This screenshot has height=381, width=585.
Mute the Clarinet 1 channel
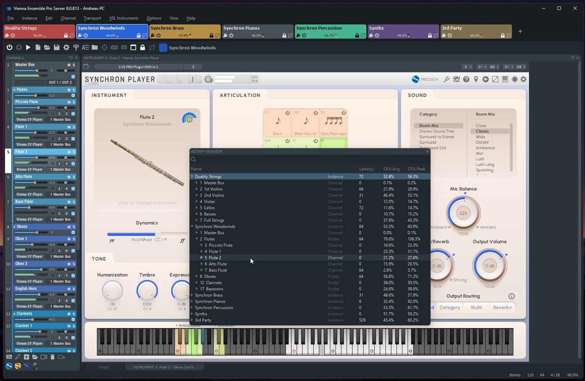tap(69, 326)
